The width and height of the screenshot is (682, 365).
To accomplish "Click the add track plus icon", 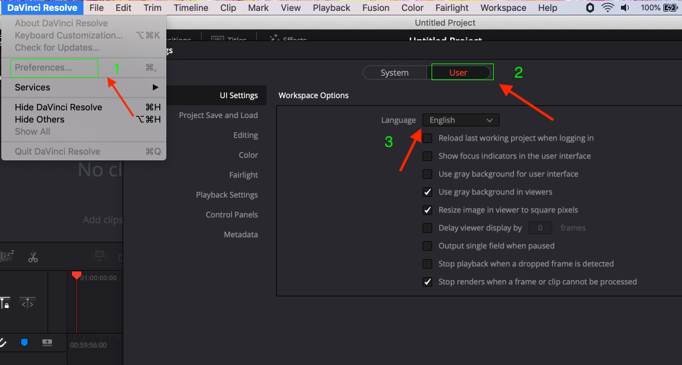I will 47,343.
